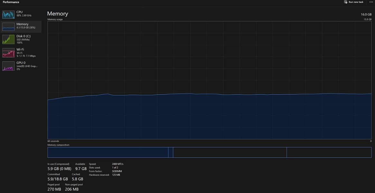Click the filled in-use segment of memory composition
Image resolution: width=375 pixels, height=193 pixels.
click(108, 152)
